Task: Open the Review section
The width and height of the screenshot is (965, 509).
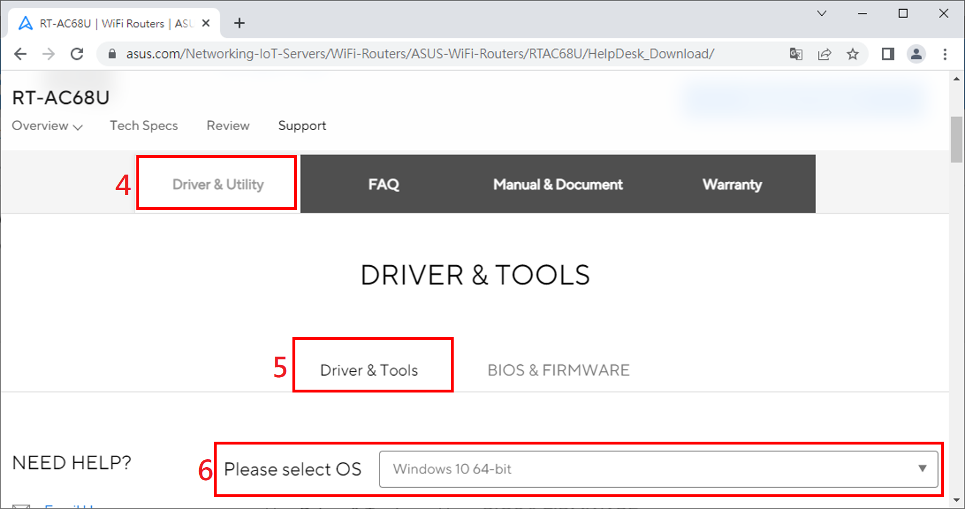Action: [228, 126]
